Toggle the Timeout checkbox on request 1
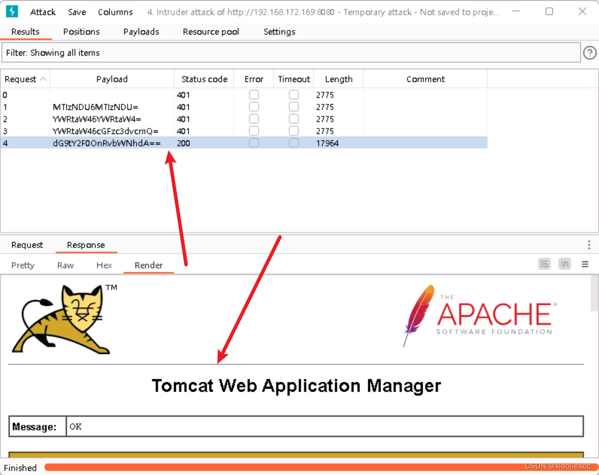This screenshot has height=475, width=599. 293,106
